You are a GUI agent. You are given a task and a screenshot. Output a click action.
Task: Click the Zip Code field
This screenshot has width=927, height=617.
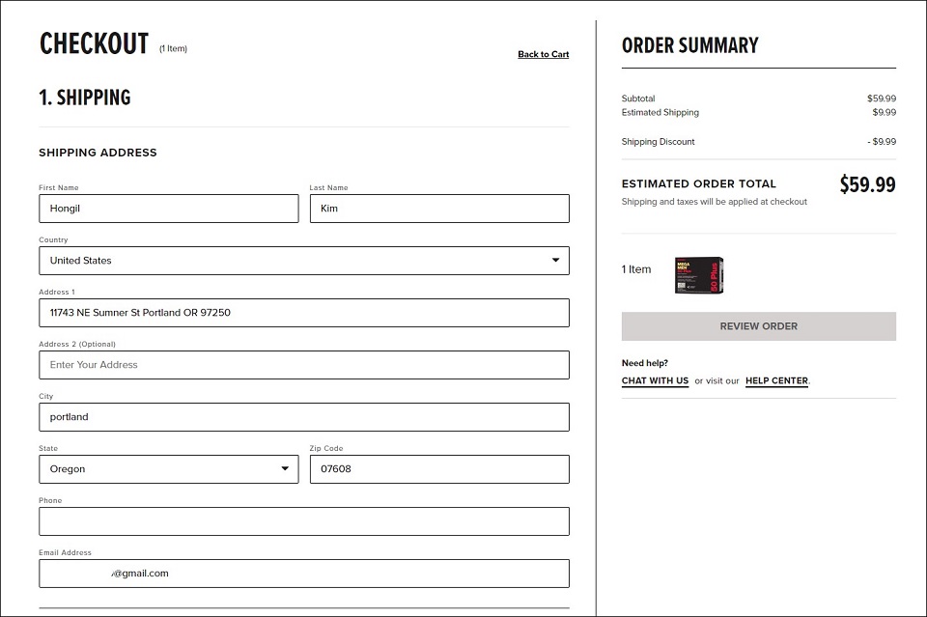pos(438,469)
